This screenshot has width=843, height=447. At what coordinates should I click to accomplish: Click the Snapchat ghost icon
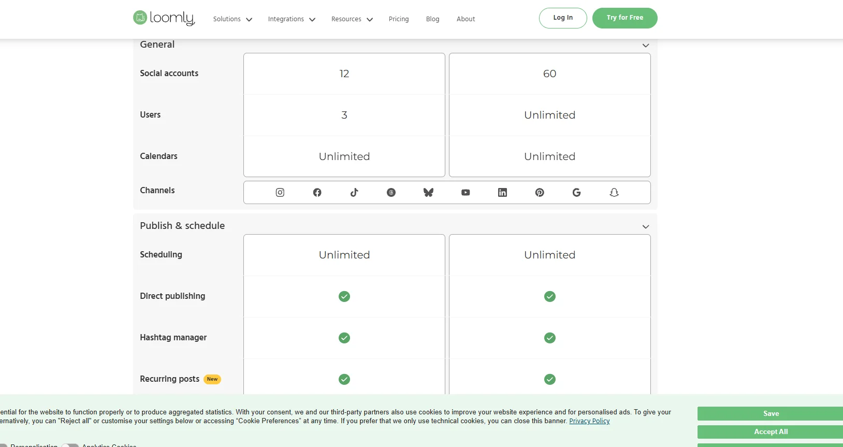614,193
